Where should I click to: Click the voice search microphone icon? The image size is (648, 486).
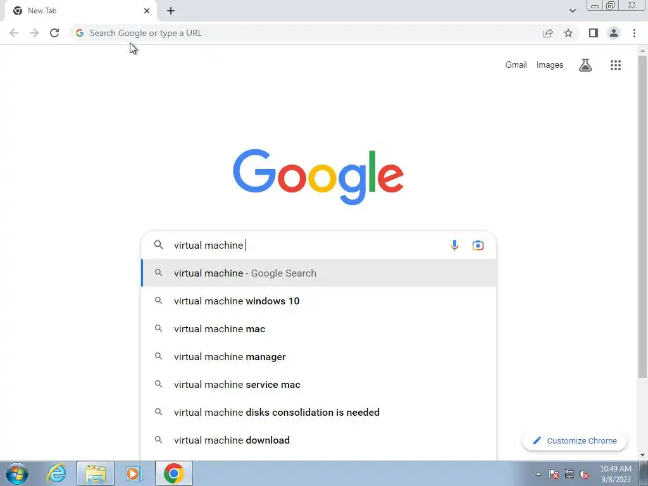pos(454,245)
